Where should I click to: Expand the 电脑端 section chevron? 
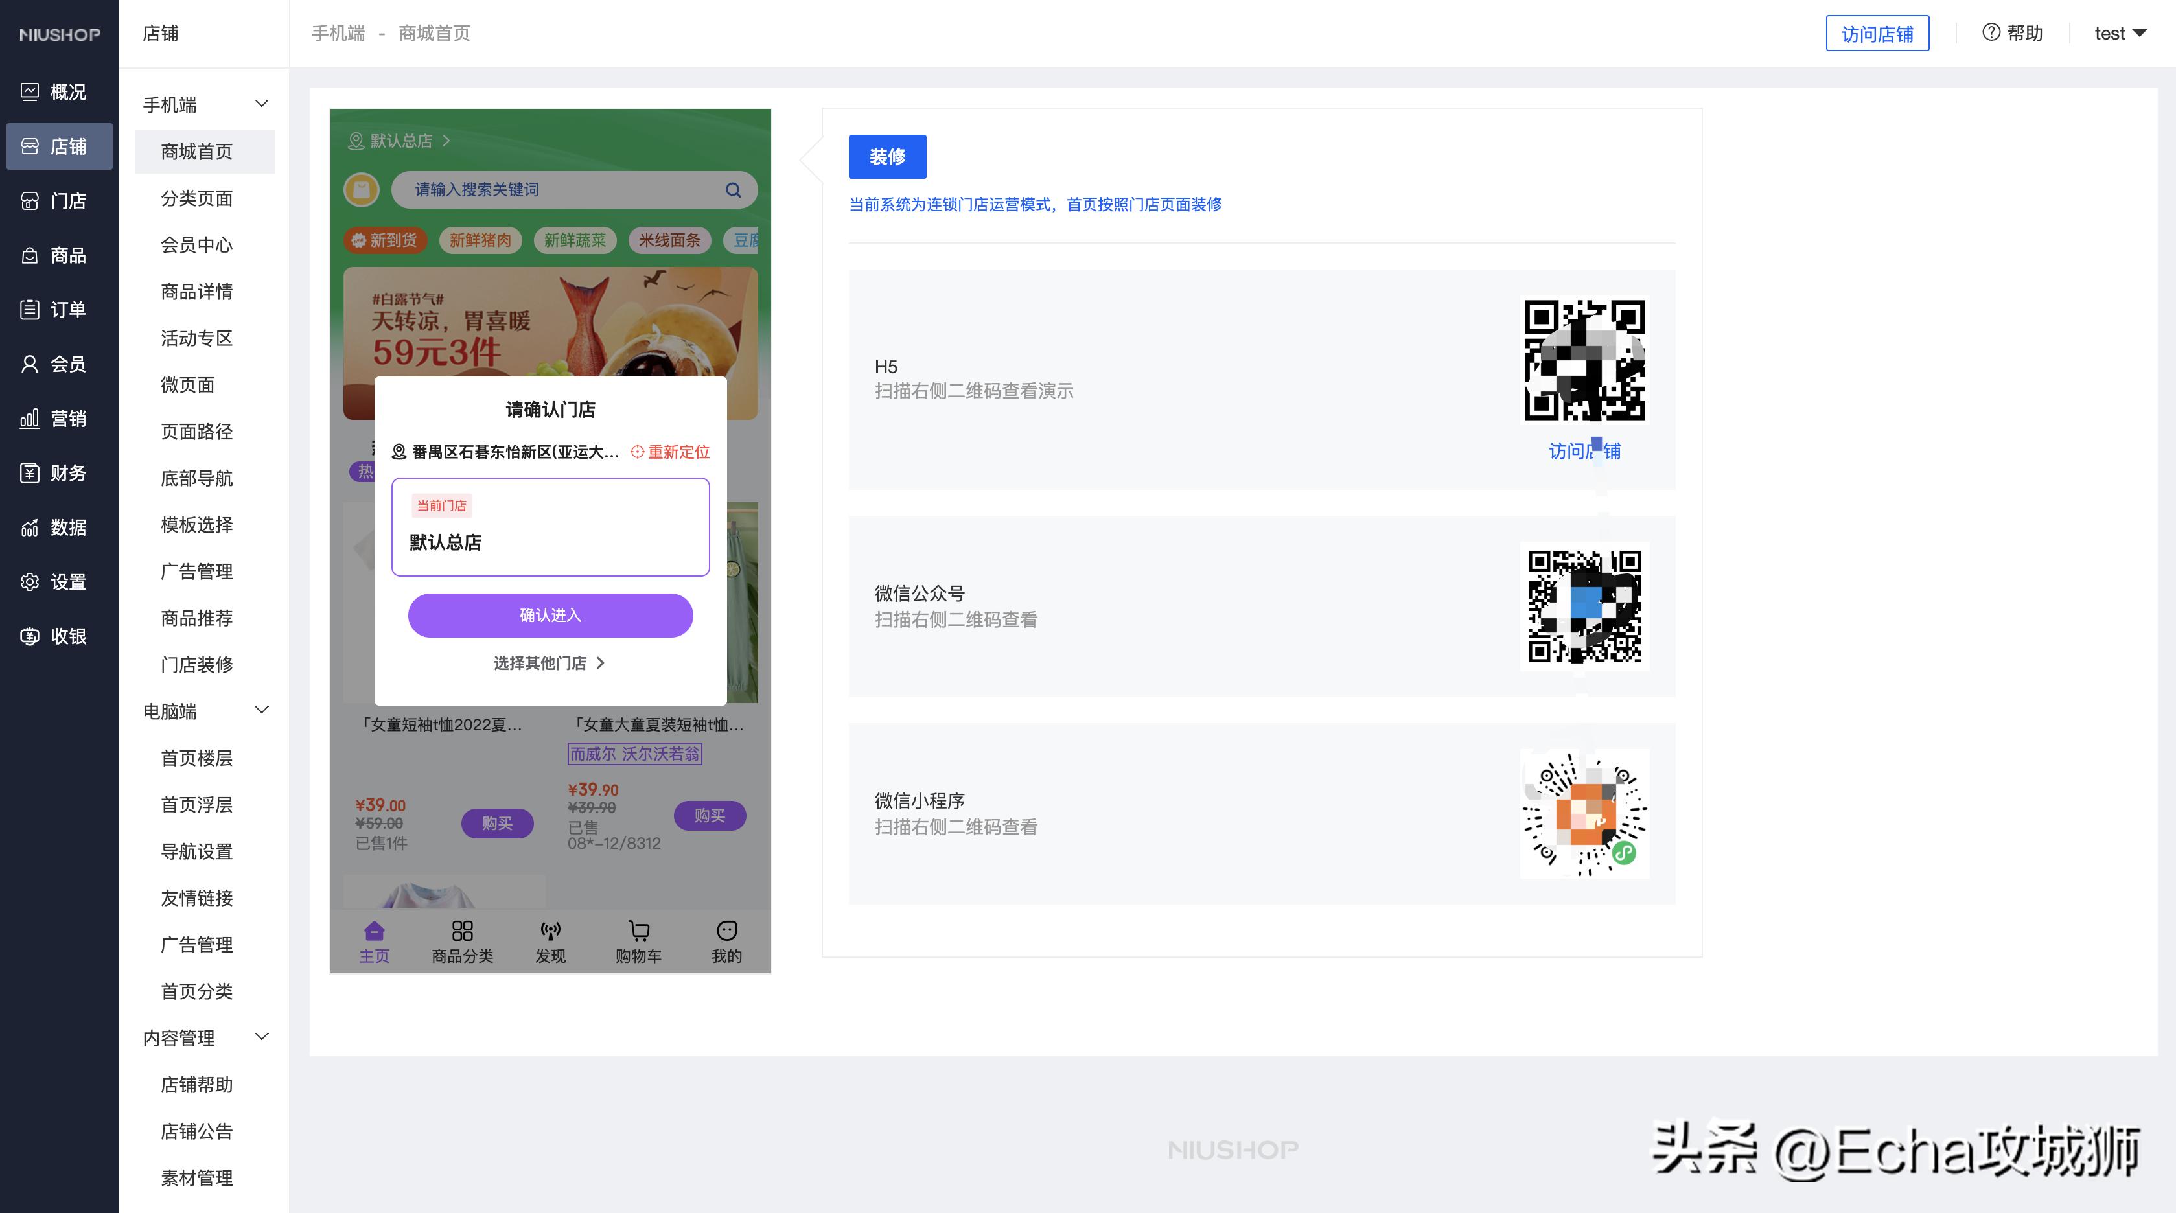(261, 710)
